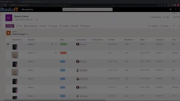
Task: Click the comment icon in the second row
Action: pos(56,53)
